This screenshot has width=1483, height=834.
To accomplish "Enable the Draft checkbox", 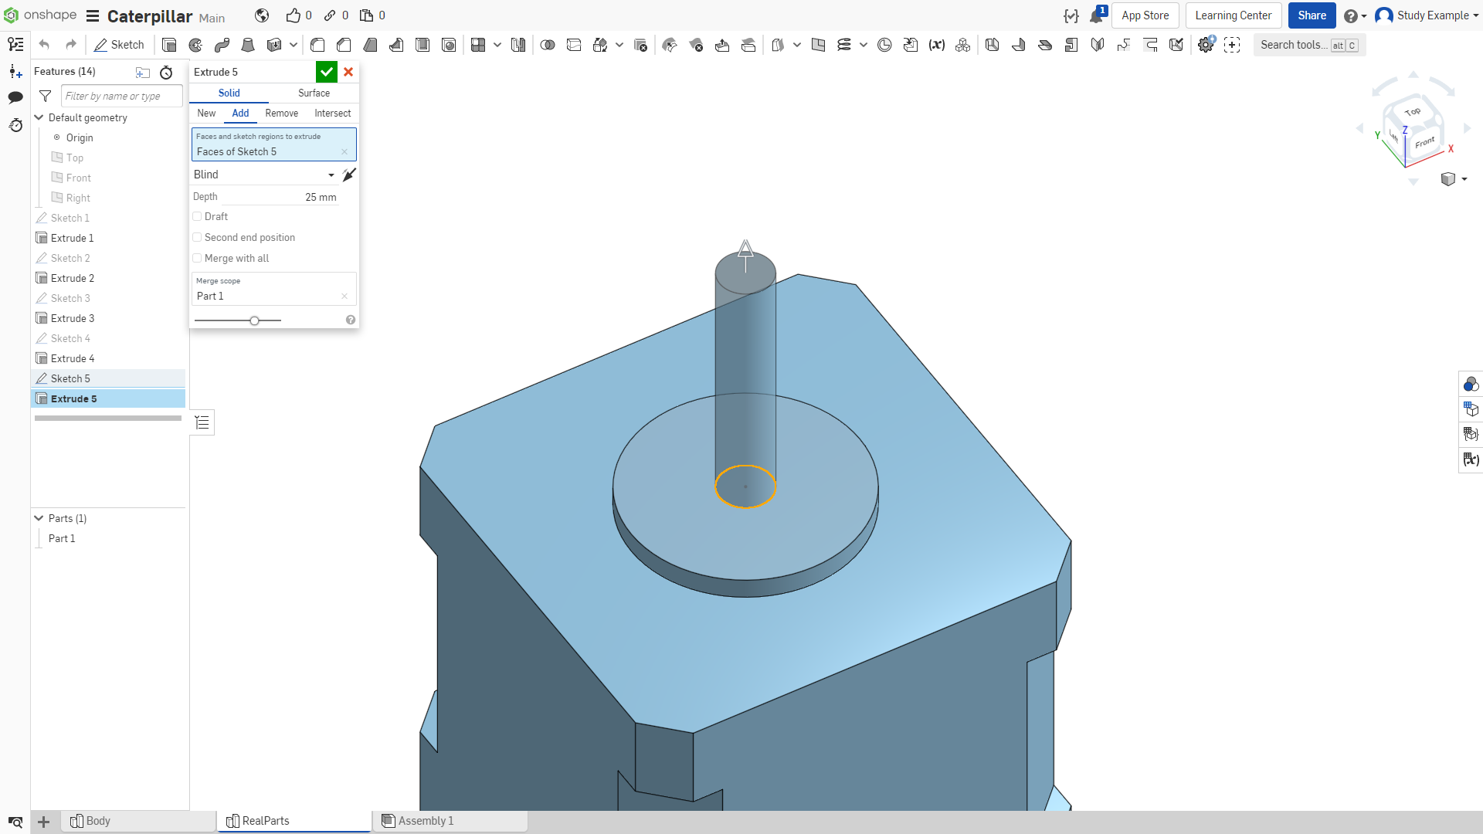I will click(x=197, y=217).
